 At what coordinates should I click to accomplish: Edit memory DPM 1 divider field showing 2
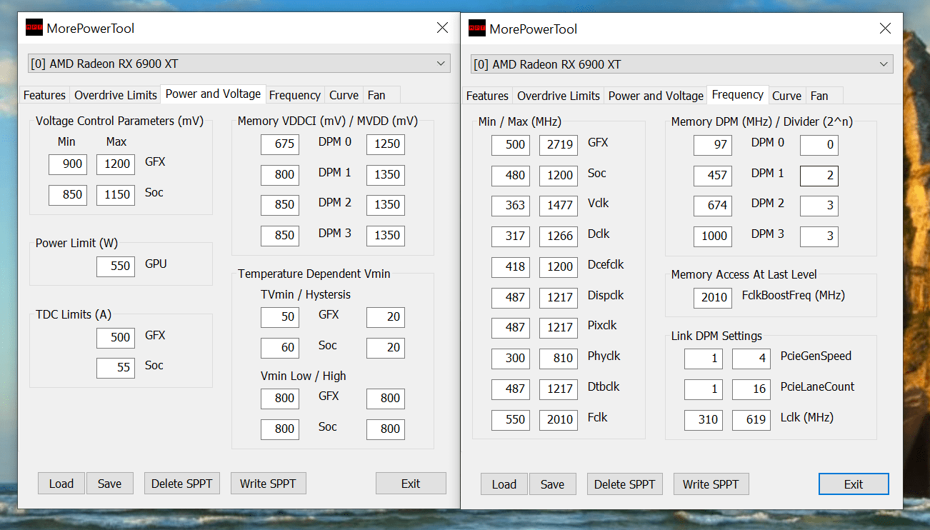(x=819, y=176)
